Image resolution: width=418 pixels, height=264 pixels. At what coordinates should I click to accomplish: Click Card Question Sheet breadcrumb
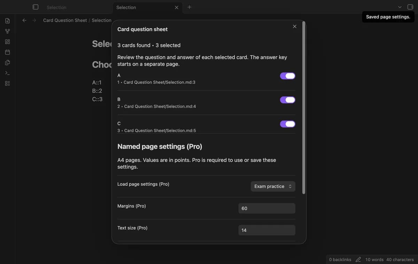pos(65,20)
